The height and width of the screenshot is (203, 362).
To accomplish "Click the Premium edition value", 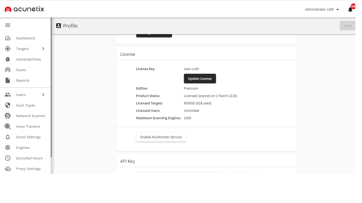I will [191, 88].
